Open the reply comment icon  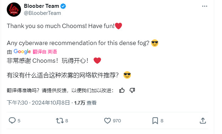click(x=12, y=121)
